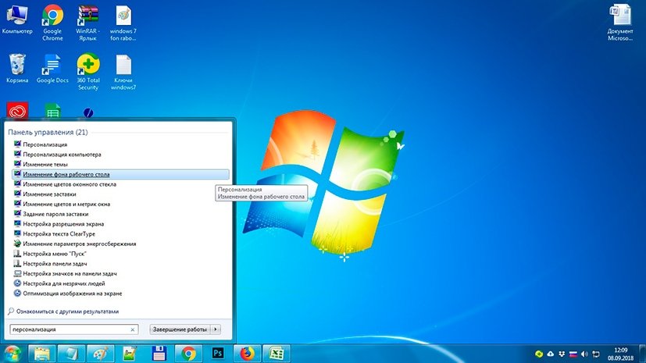Click the network tray icon

point(596,354)
